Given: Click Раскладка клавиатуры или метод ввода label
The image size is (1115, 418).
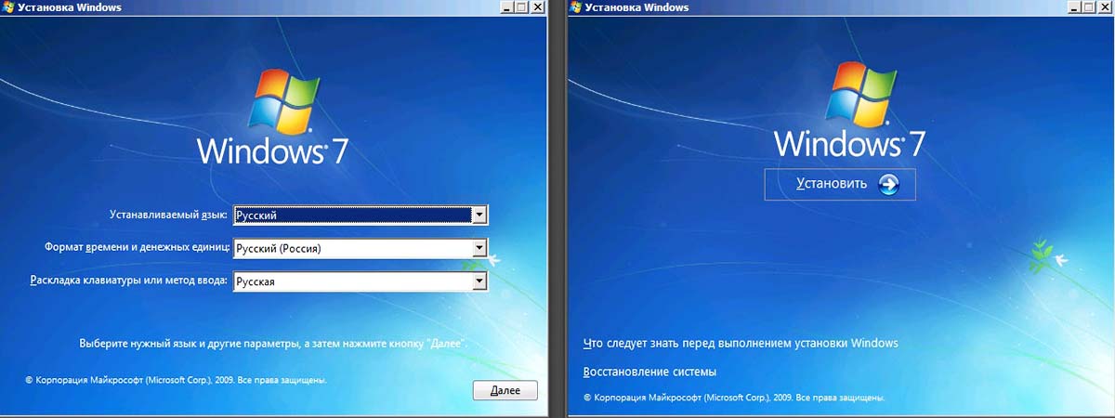Looking at the screenshot, I should 129,281.
